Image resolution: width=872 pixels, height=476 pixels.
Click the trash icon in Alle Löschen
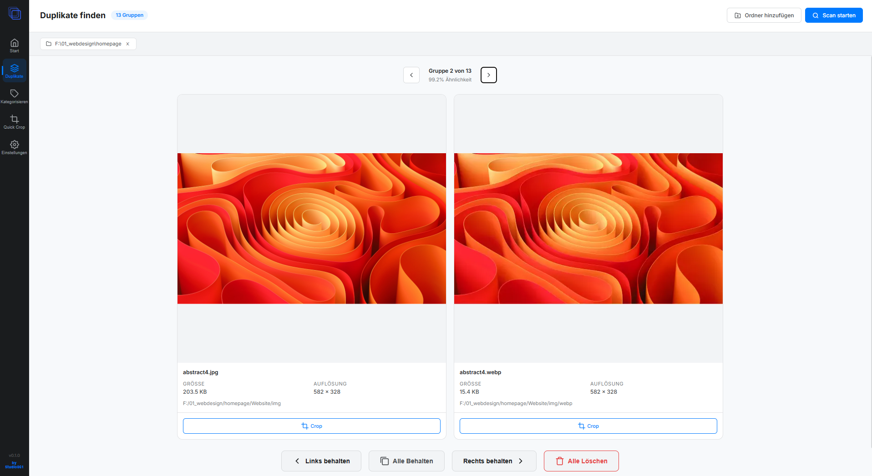pos(559,461)
